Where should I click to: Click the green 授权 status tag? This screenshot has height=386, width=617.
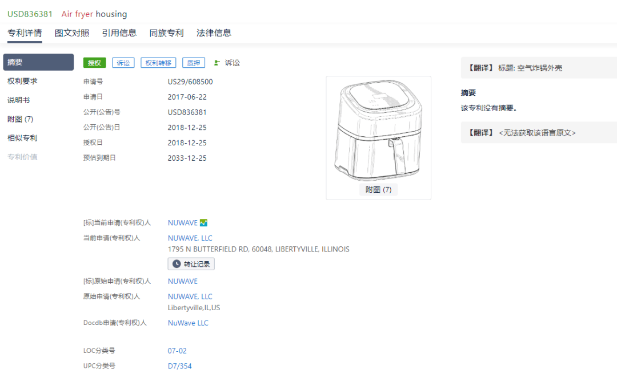pyautogui.click(x=94, y=63)
